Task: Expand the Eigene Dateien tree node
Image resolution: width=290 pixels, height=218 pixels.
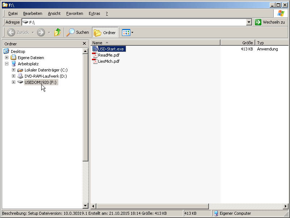Action: coord(7,57)
